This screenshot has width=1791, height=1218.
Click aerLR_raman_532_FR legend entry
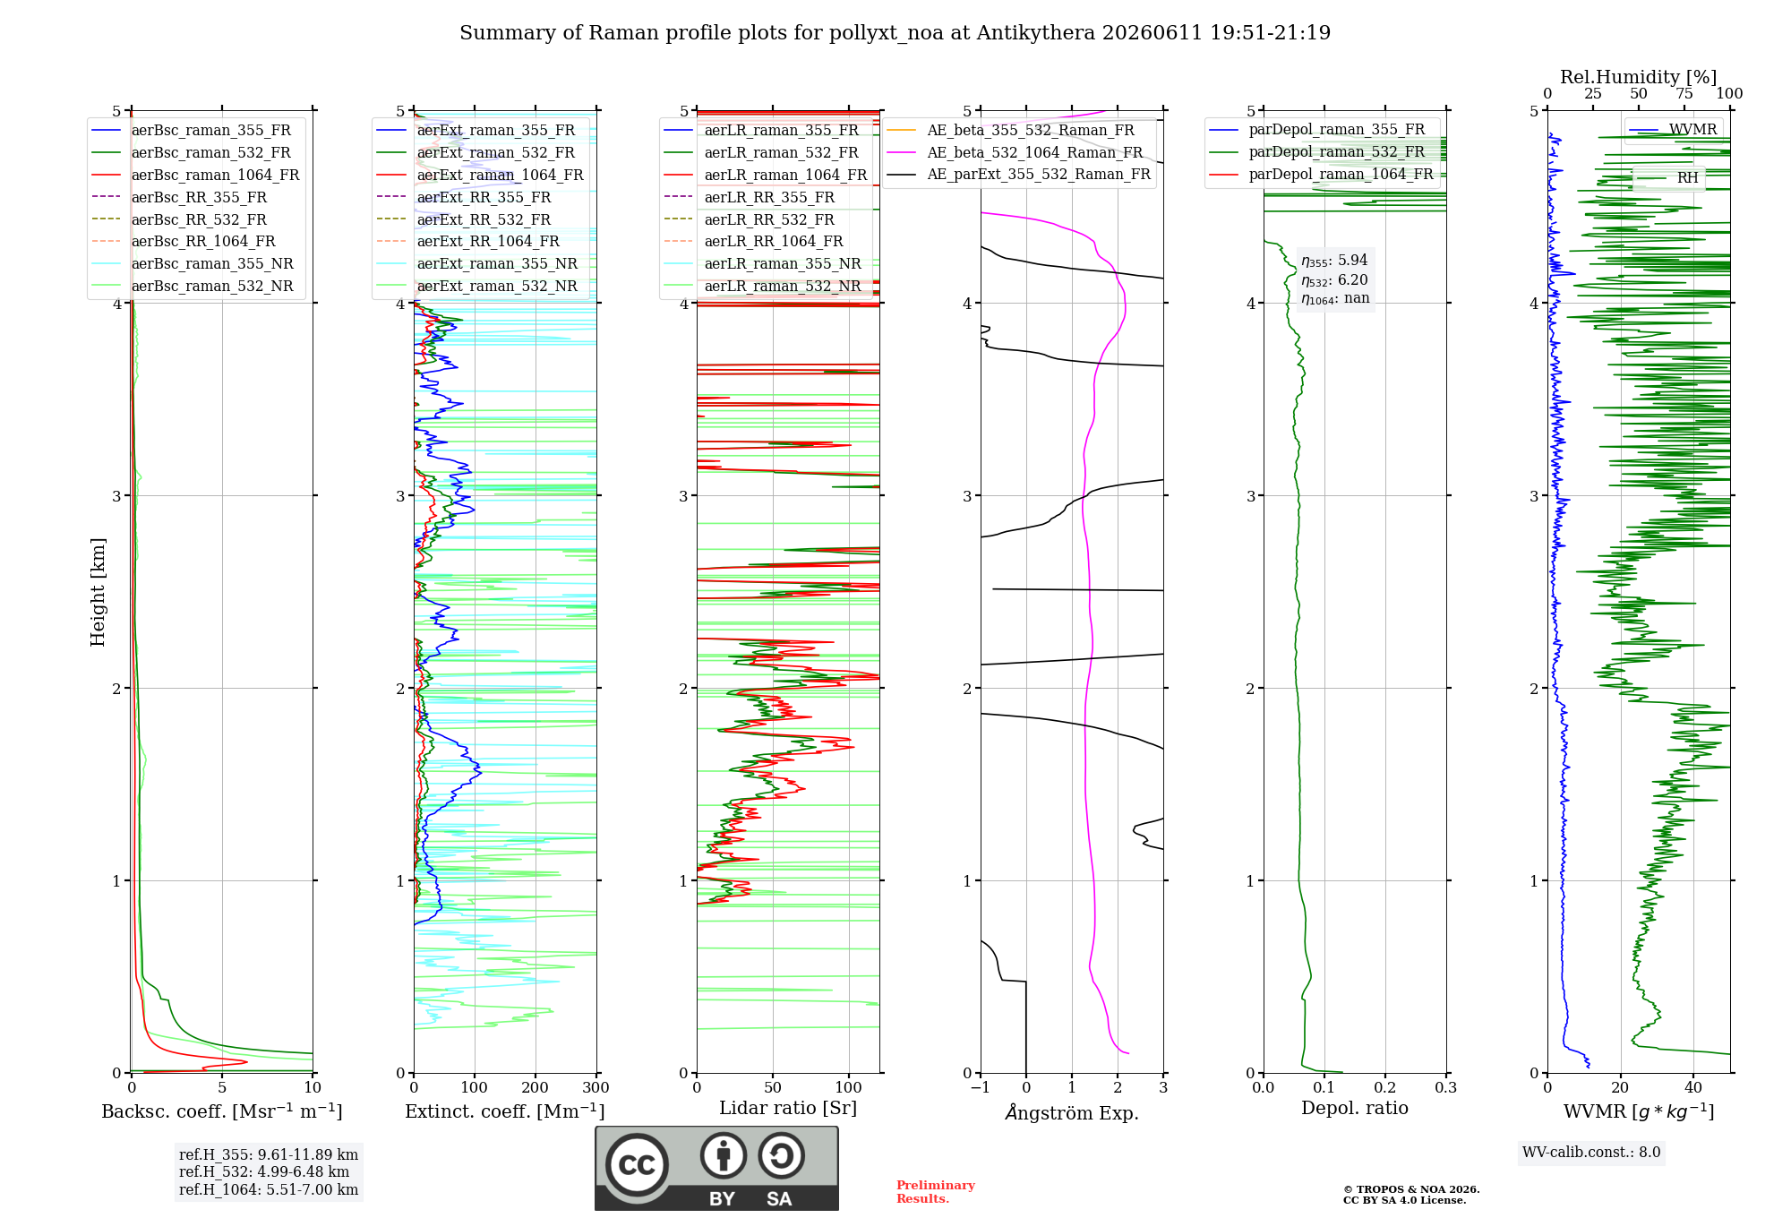[x=761, y=153]
